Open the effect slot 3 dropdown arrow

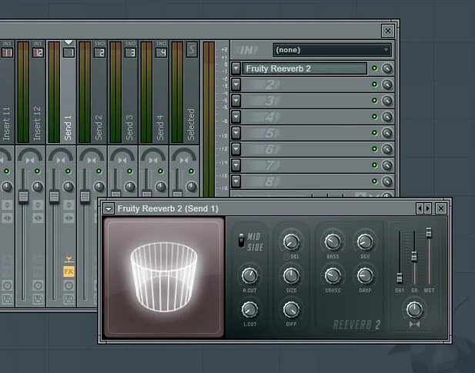coord(236,101)
